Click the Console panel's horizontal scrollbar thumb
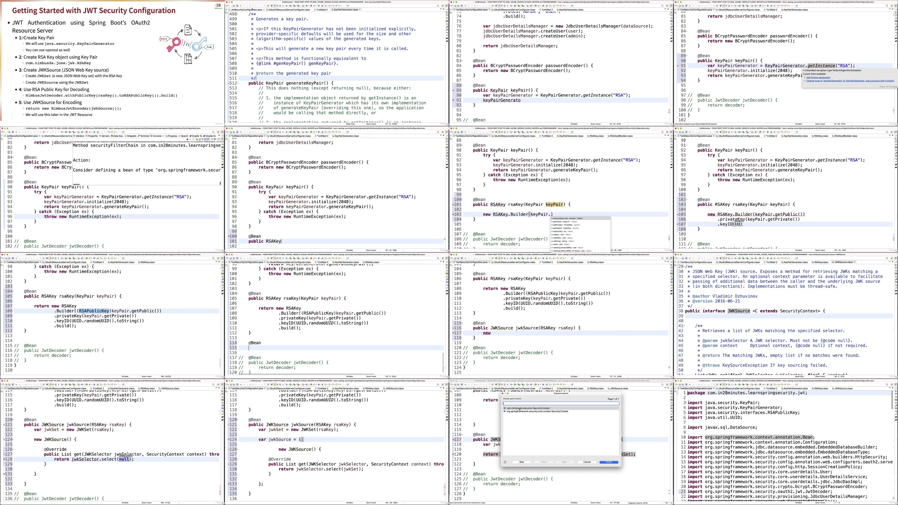 click(x=76, y=184)
